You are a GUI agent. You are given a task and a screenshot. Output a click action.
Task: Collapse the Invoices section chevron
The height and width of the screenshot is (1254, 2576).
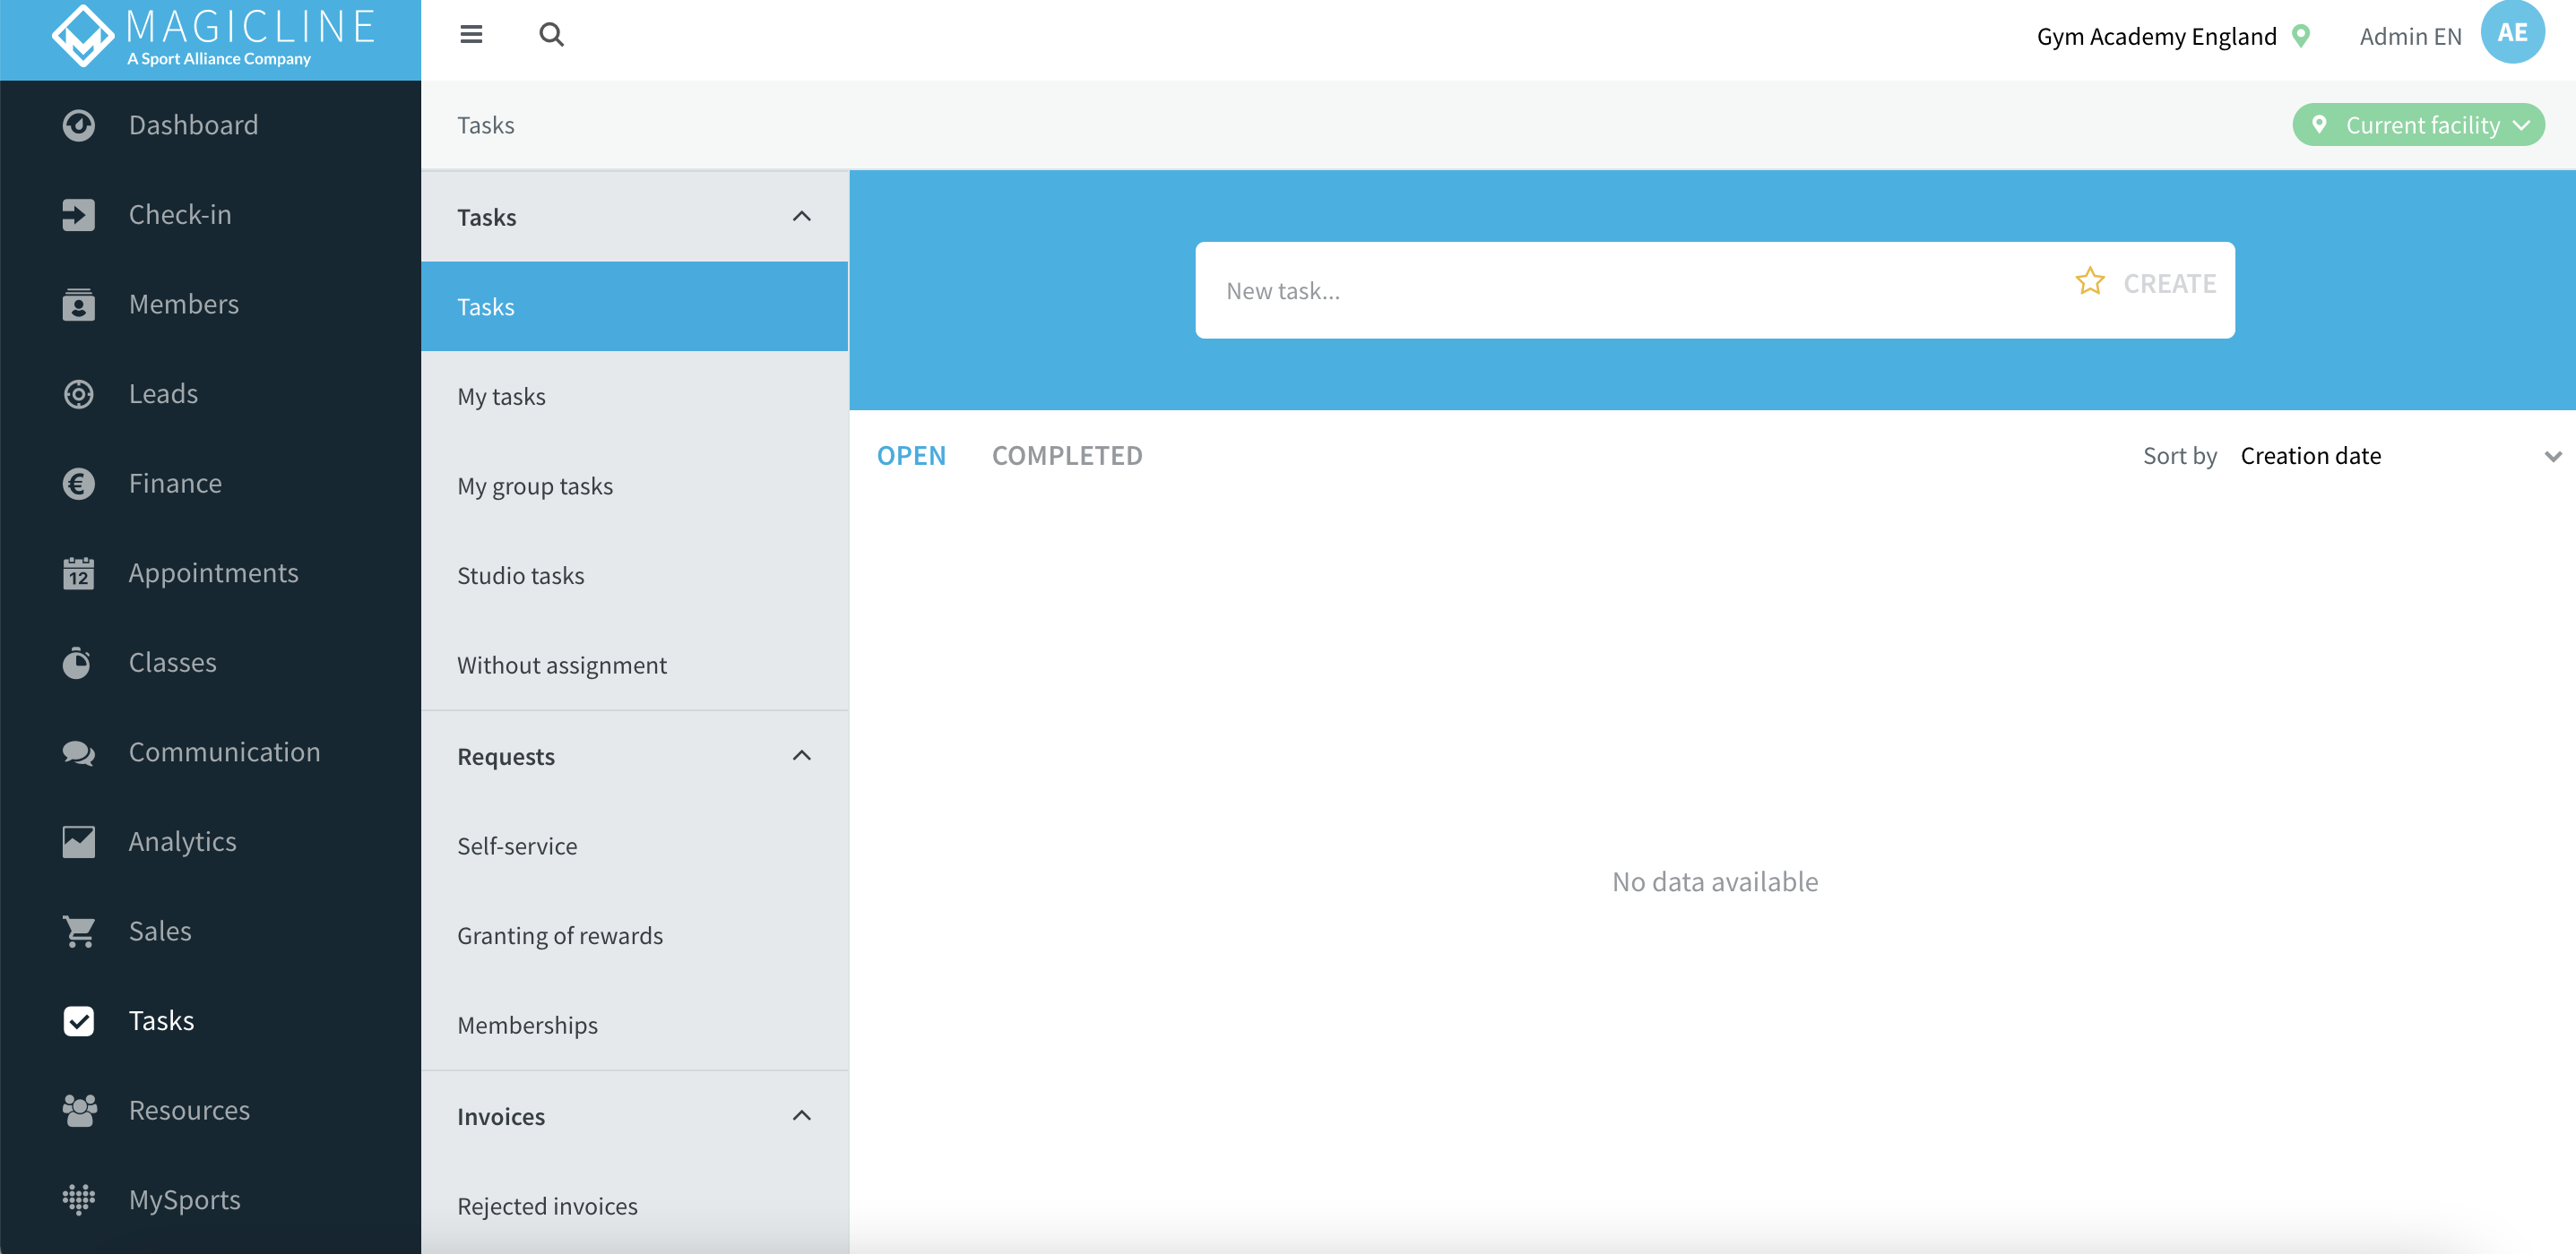pos(802,1116)
